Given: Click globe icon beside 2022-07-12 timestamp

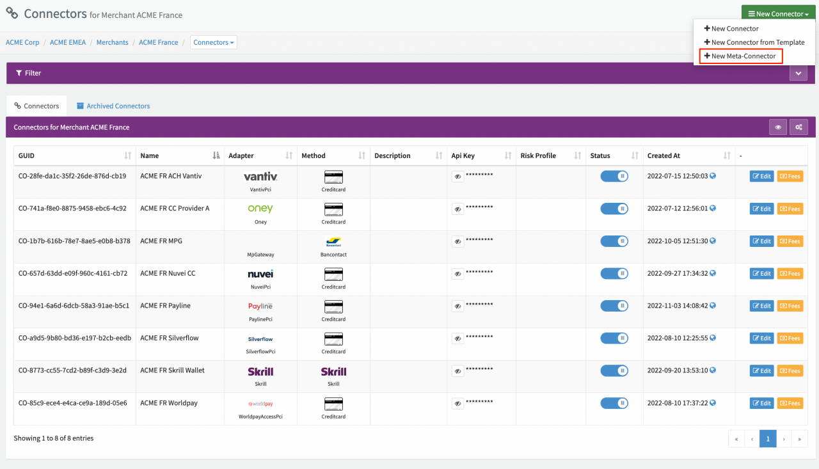Looking at the screenshot, I should [713, 208].
